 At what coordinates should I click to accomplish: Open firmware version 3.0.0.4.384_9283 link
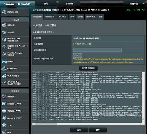pyautogui.click(x=71, y=10)
